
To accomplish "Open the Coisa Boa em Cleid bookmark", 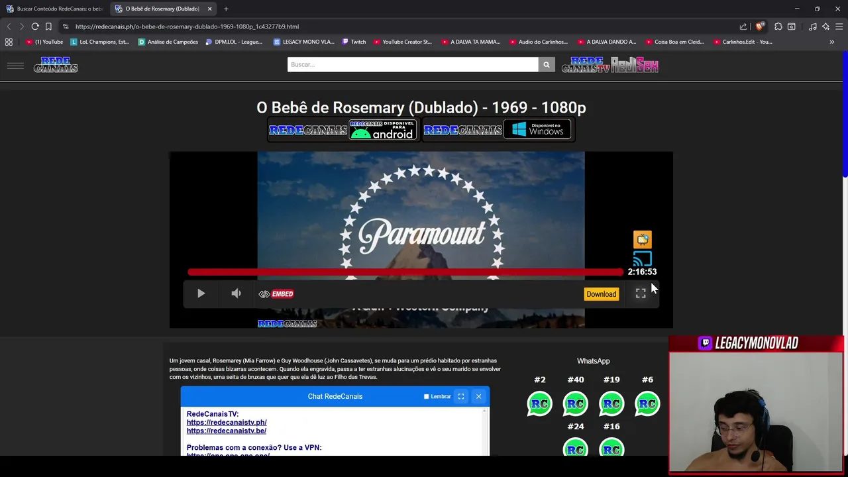I will point(674,42).
